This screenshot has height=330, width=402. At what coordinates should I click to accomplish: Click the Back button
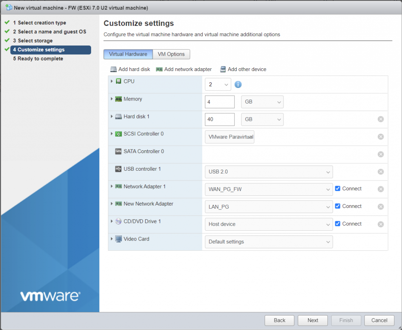click(x=280, y=320)
